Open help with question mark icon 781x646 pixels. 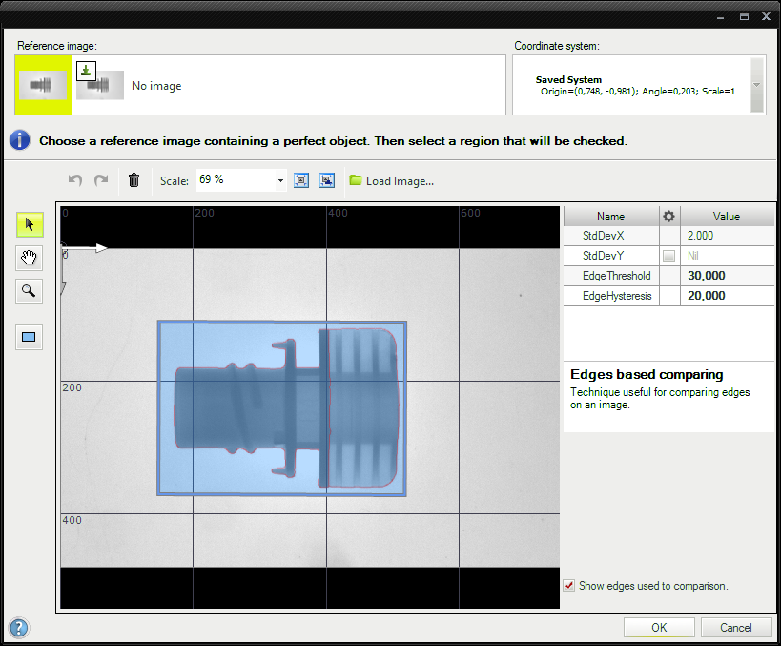19,628
